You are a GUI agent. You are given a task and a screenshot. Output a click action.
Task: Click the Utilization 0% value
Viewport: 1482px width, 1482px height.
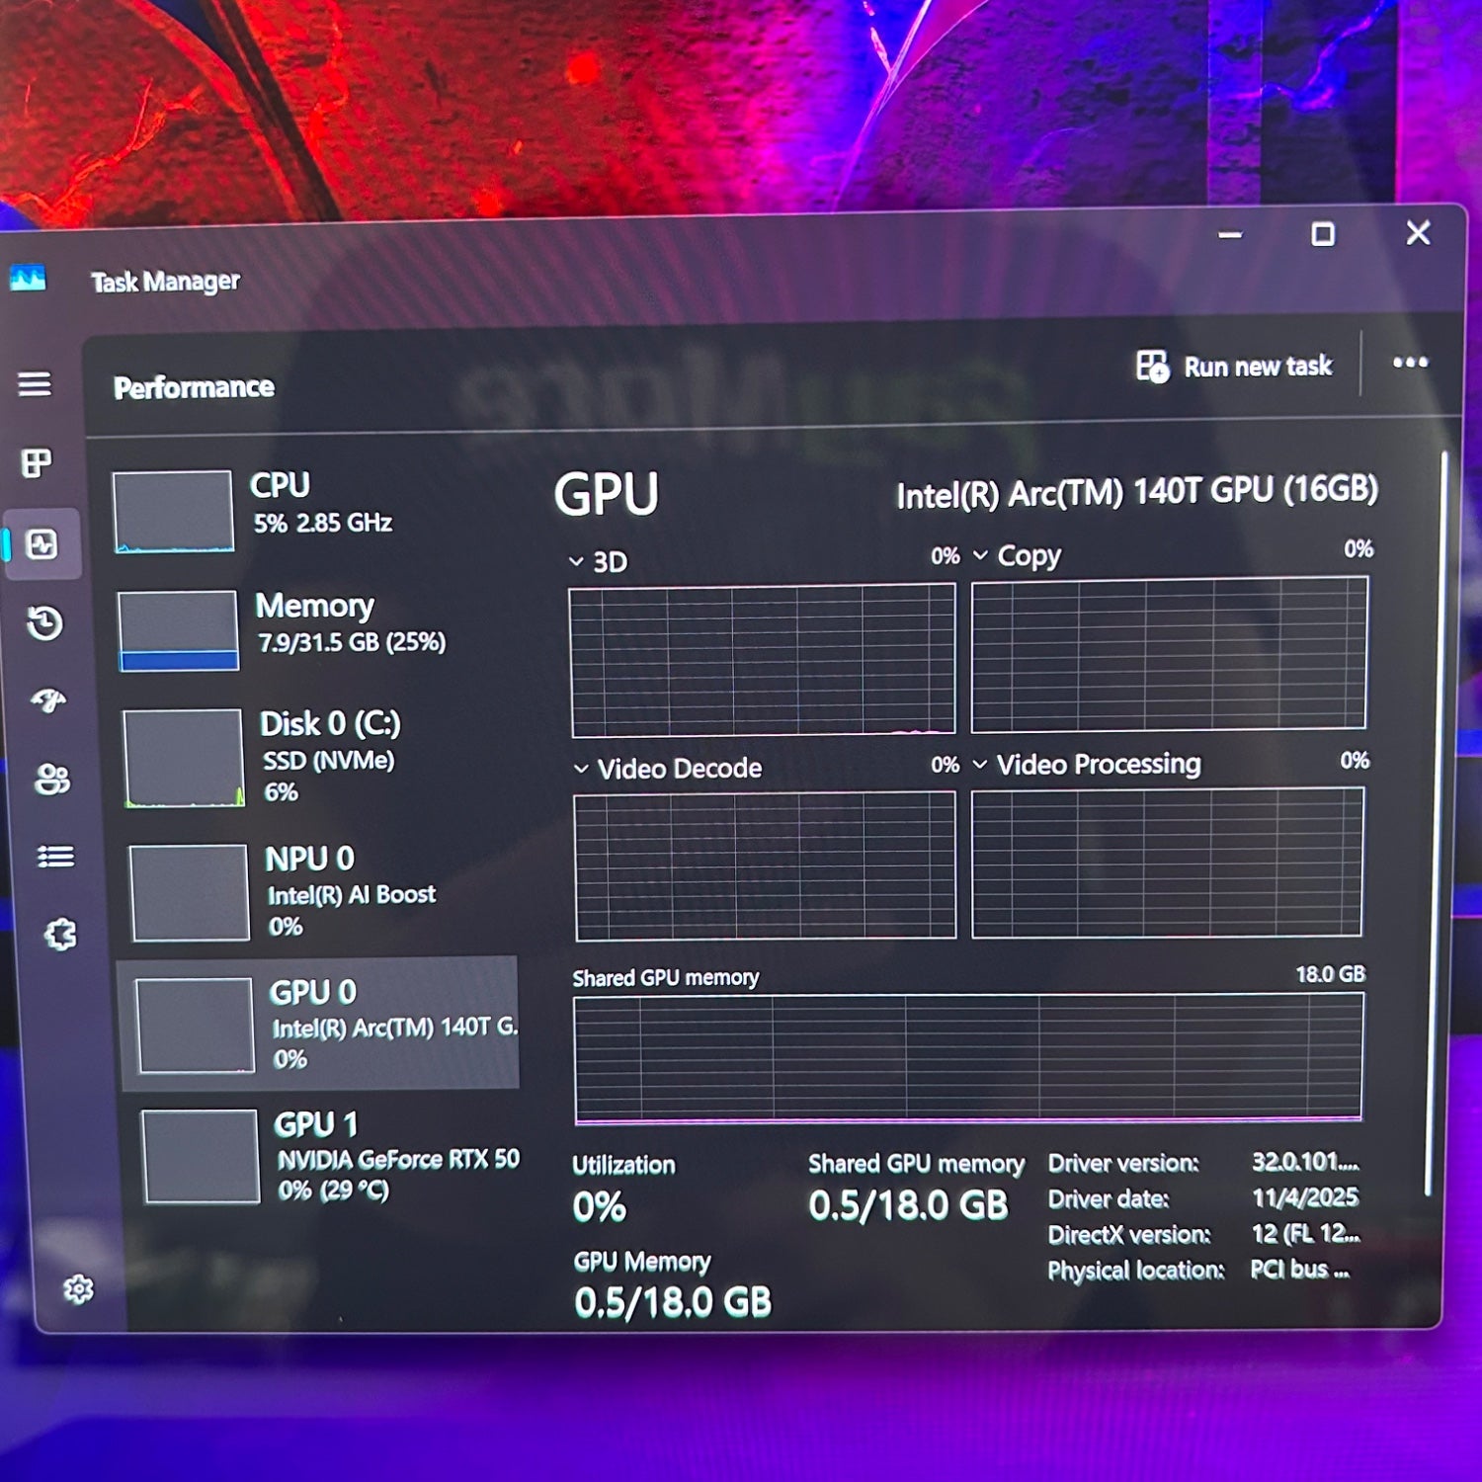599,1207
